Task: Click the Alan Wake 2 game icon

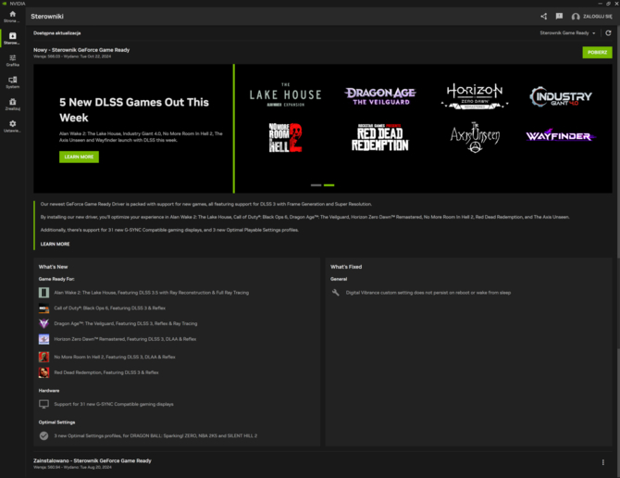Action: (x=43, y=293)
